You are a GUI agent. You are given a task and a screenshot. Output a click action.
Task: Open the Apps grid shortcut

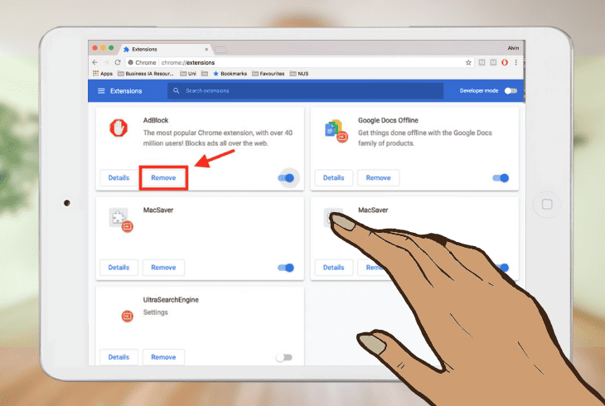(103, 73)
